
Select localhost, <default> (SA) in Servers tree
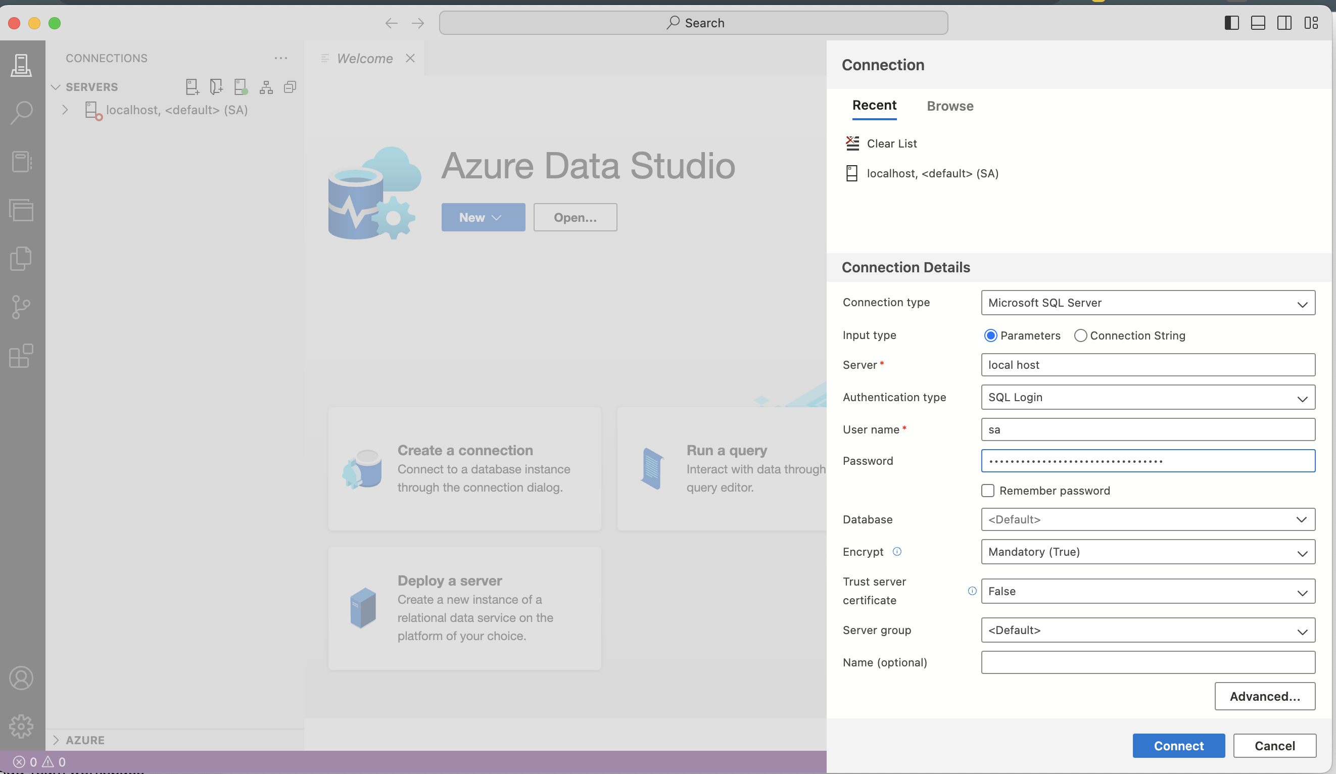pos(176,110)
